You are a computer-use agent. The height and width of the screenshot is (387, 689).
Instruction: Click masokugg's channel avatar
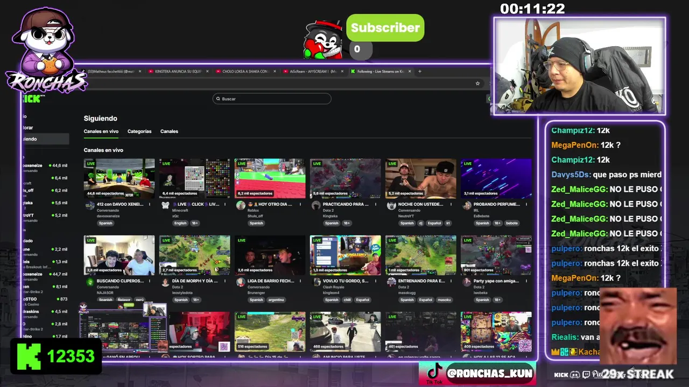pyautogui.click(x=391, y=282)
